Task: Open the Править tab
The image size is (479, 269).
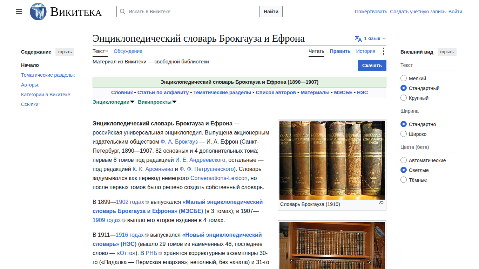Action: (340, 51)
